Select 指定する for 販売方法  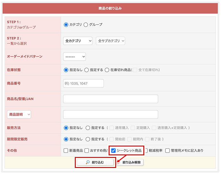pyautogui.click(x=88, y=128)
